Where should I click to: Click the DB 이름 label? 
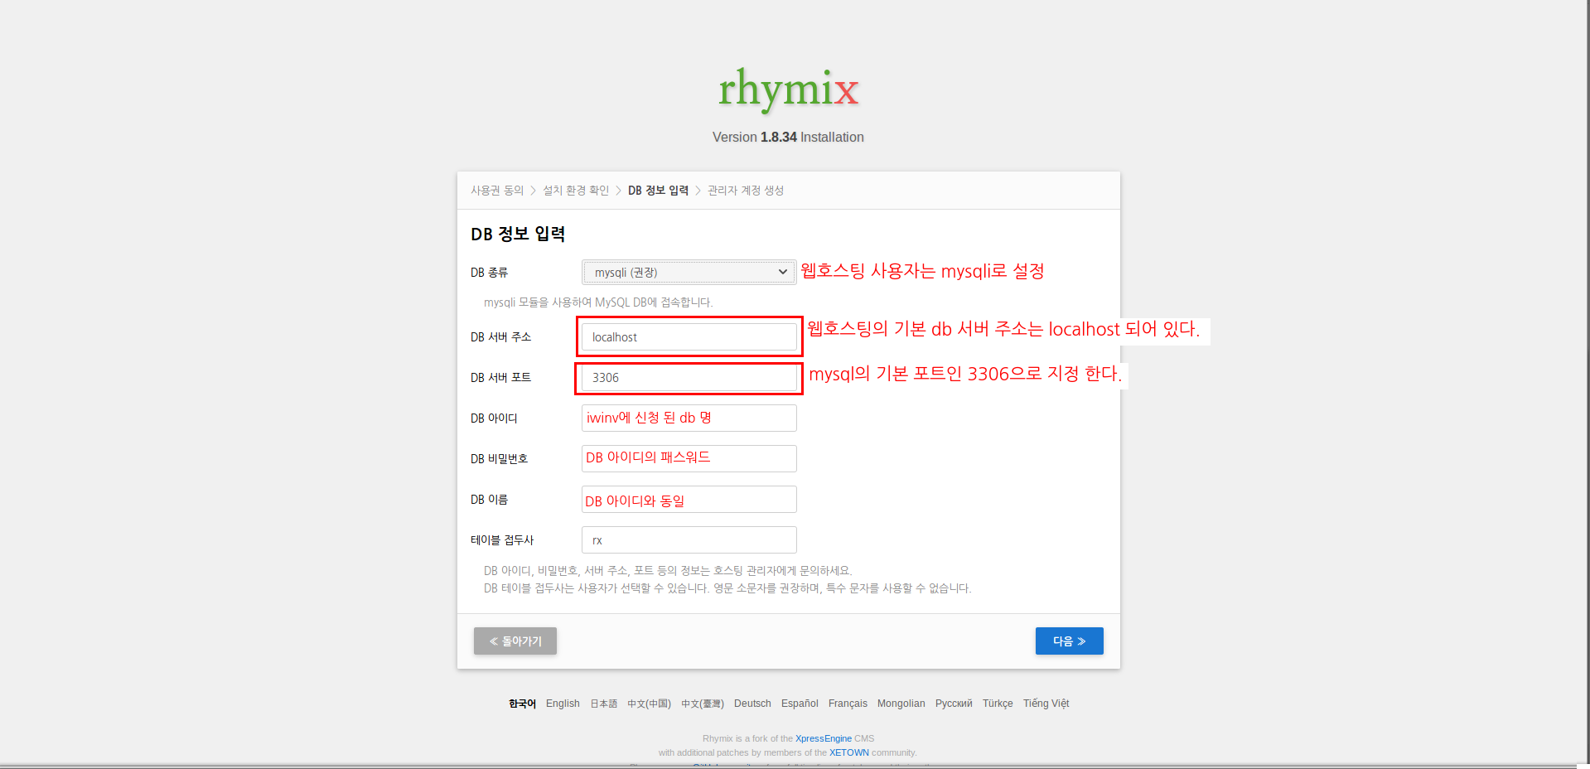(490, 500)
